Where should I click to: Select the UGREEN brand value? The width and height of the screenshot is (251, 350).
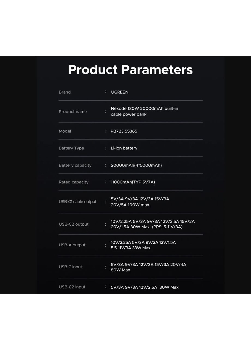(x=119, y=92)
